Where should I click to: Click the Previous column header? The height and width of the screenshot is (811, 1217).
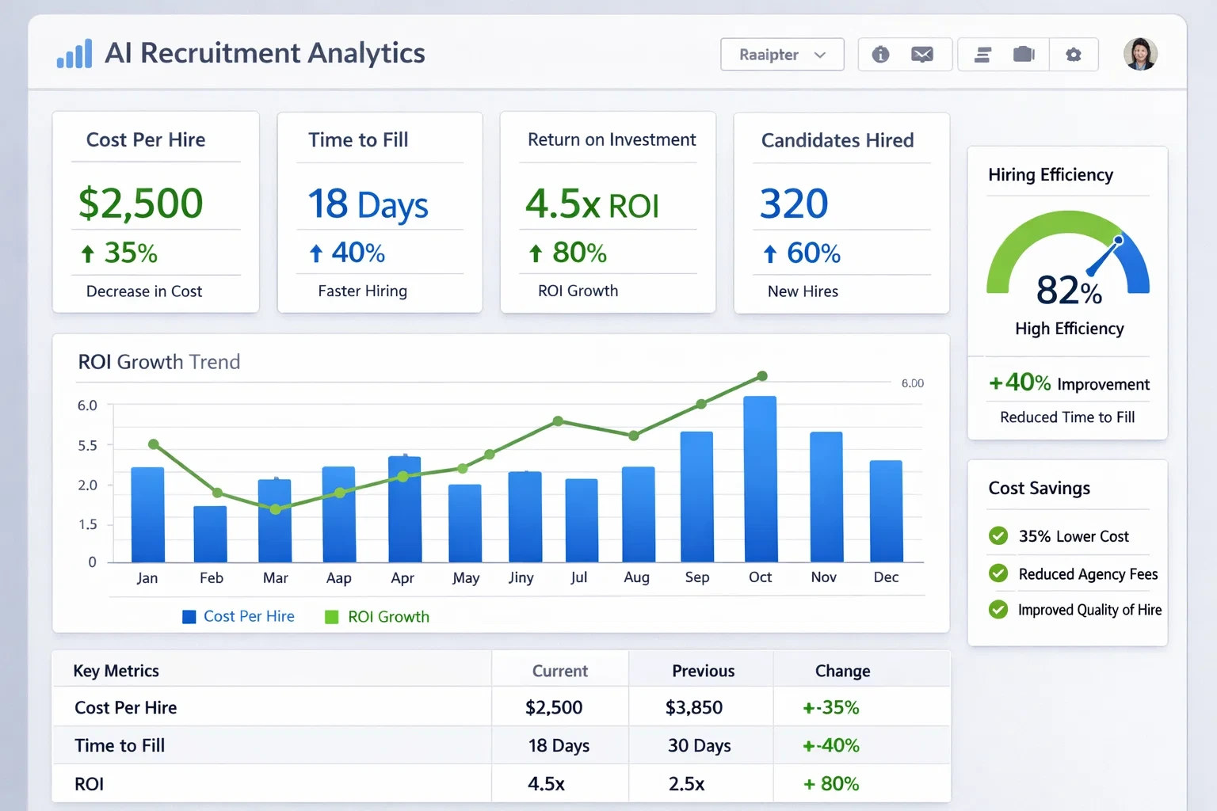[x=703, y=671]
